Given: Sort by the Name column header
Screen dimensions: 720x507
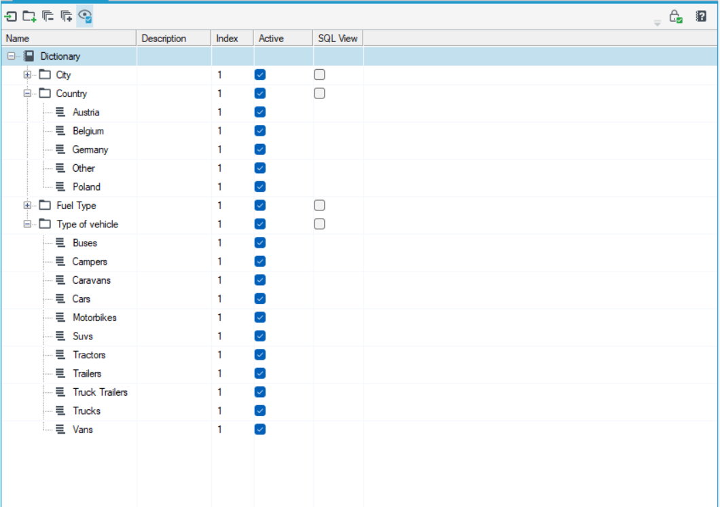Looking at the screenshot, I should pyautogui.click(x=69, y=38).
